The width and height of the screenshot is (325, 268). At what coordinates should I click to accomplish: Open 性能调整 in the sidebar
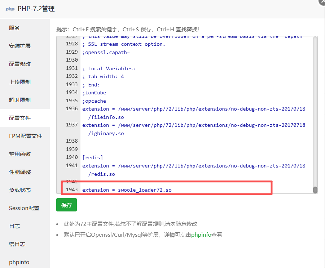(20, 172)
